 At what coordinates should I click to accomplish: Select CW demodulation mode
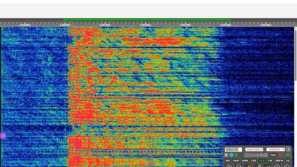[x=270, y=161]
